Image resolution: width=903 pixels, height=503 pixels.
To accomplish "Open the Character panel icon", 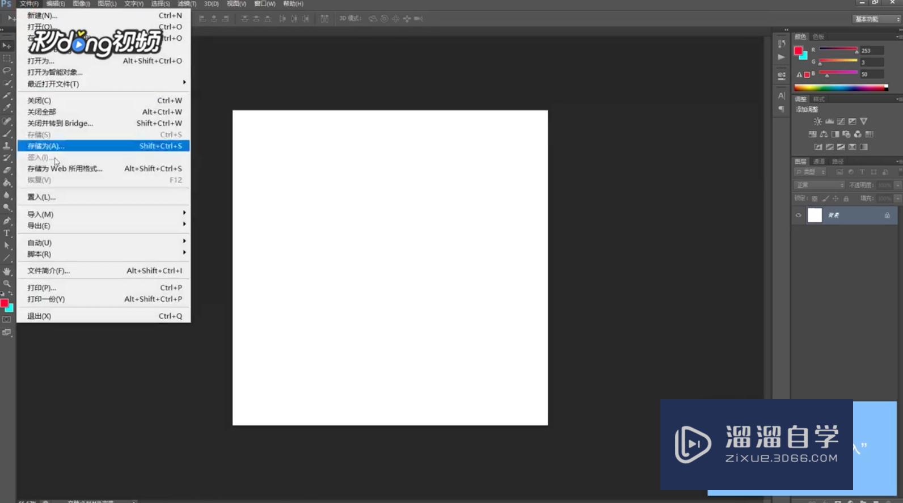I will pyautogui.click(x=782, y=96).
